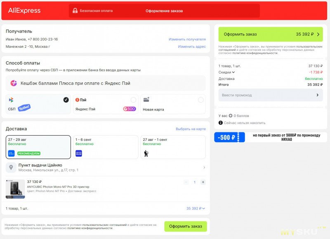Click the address Манежная 2 -10, Москва г
Screen dimensions: 330x239
[28, 47]
